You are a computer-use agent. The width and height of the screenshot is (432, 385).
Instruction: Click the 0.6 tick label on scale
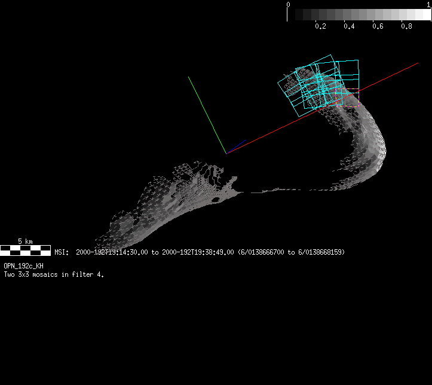pos(378,26)
